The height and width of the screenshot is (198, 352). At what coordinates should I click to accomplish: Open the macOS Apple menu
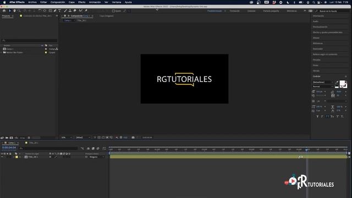pos(4,2)
